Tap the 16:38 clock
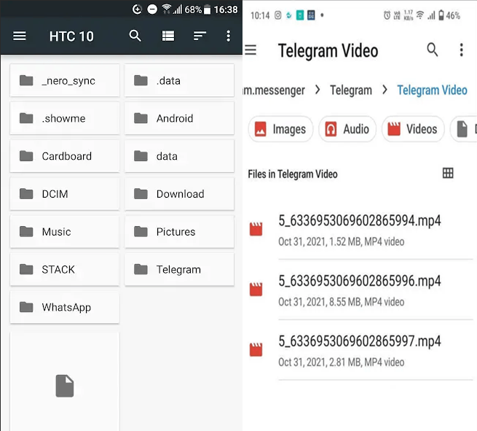477x431 pixels. 226,9
